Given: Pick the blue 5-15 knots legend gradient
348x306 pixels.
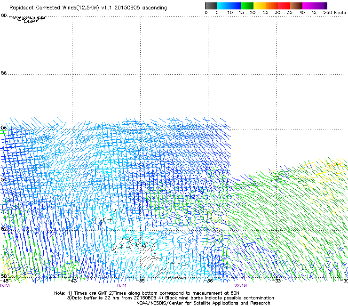Looking at the screenshot, I should (229, 6).
